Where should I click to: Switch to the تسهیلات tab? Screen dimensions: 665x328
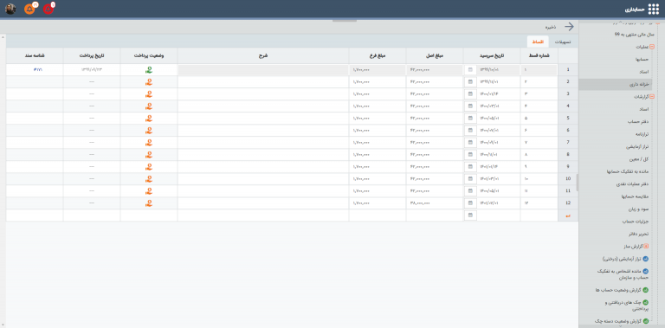563,42
